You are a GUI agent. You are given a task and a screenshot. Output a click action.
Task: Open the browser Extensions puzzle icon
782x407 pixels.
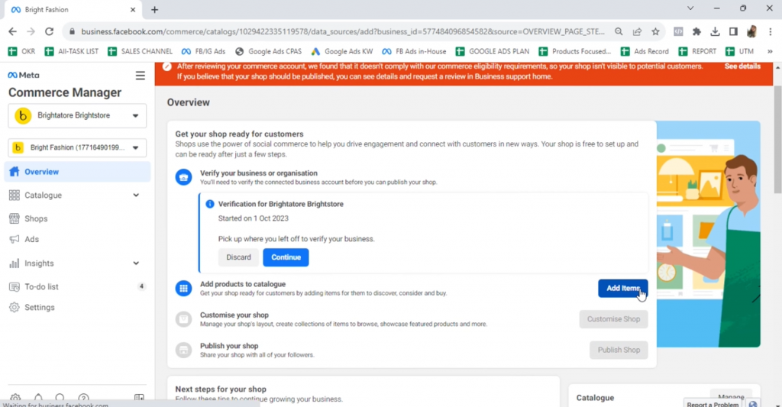tap(696, 31)
